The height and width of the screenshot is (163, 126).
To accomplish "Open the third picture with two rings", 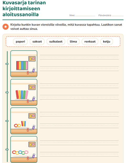I will [24, 121].
